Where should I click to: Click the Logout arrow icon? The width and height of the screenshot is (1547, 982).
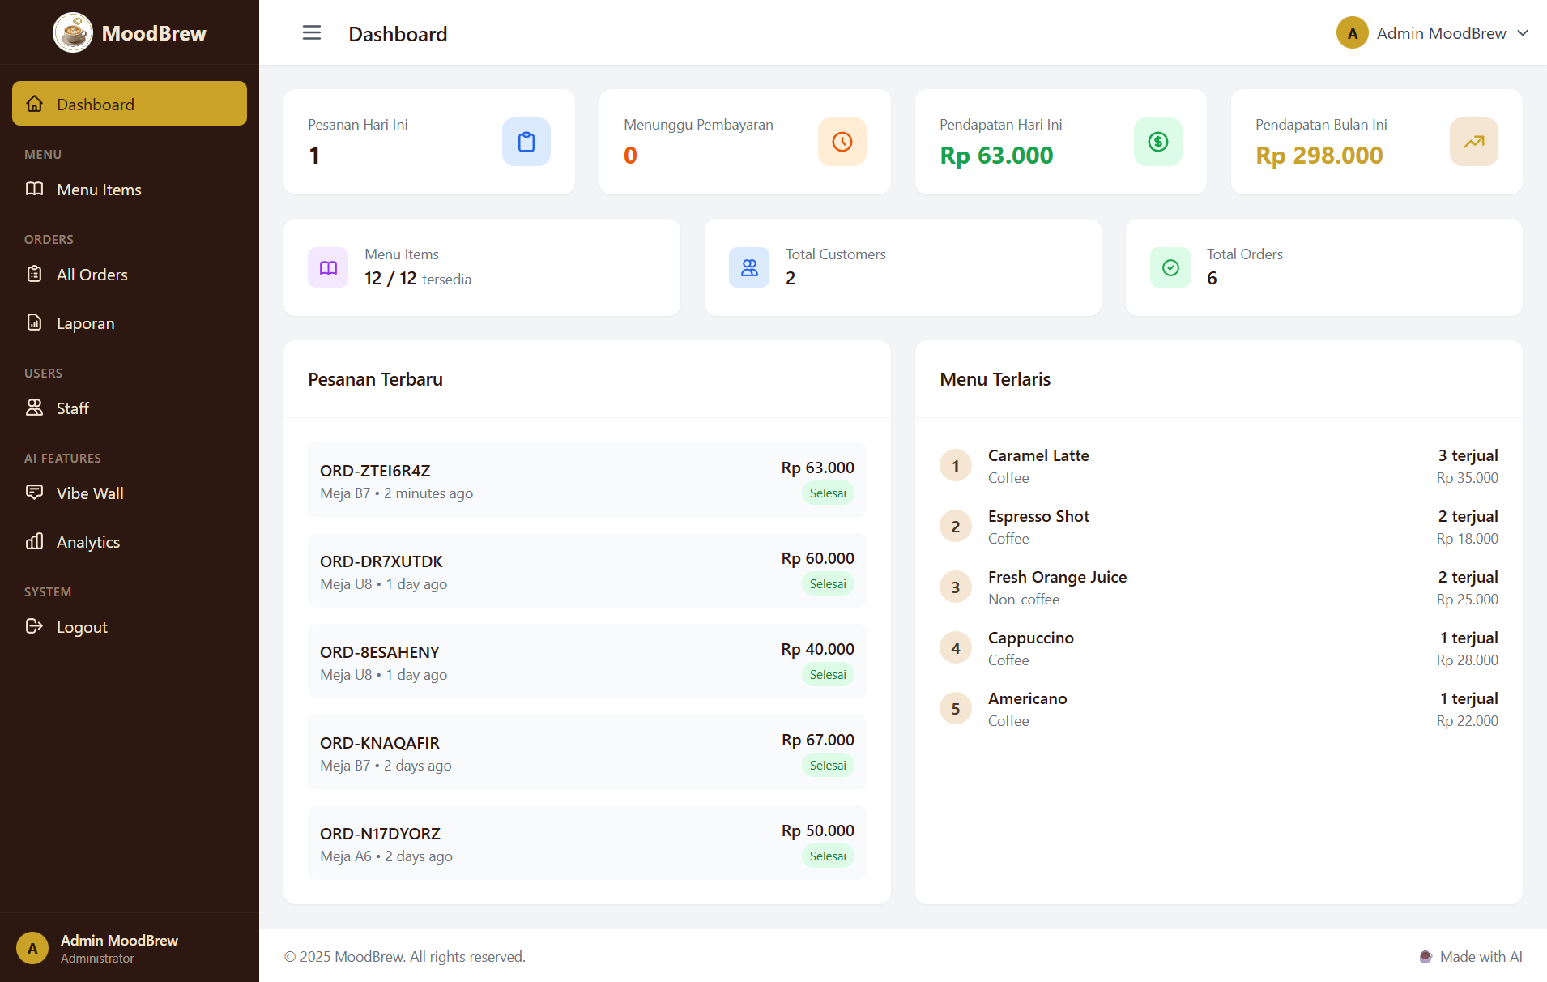(35, 626)
